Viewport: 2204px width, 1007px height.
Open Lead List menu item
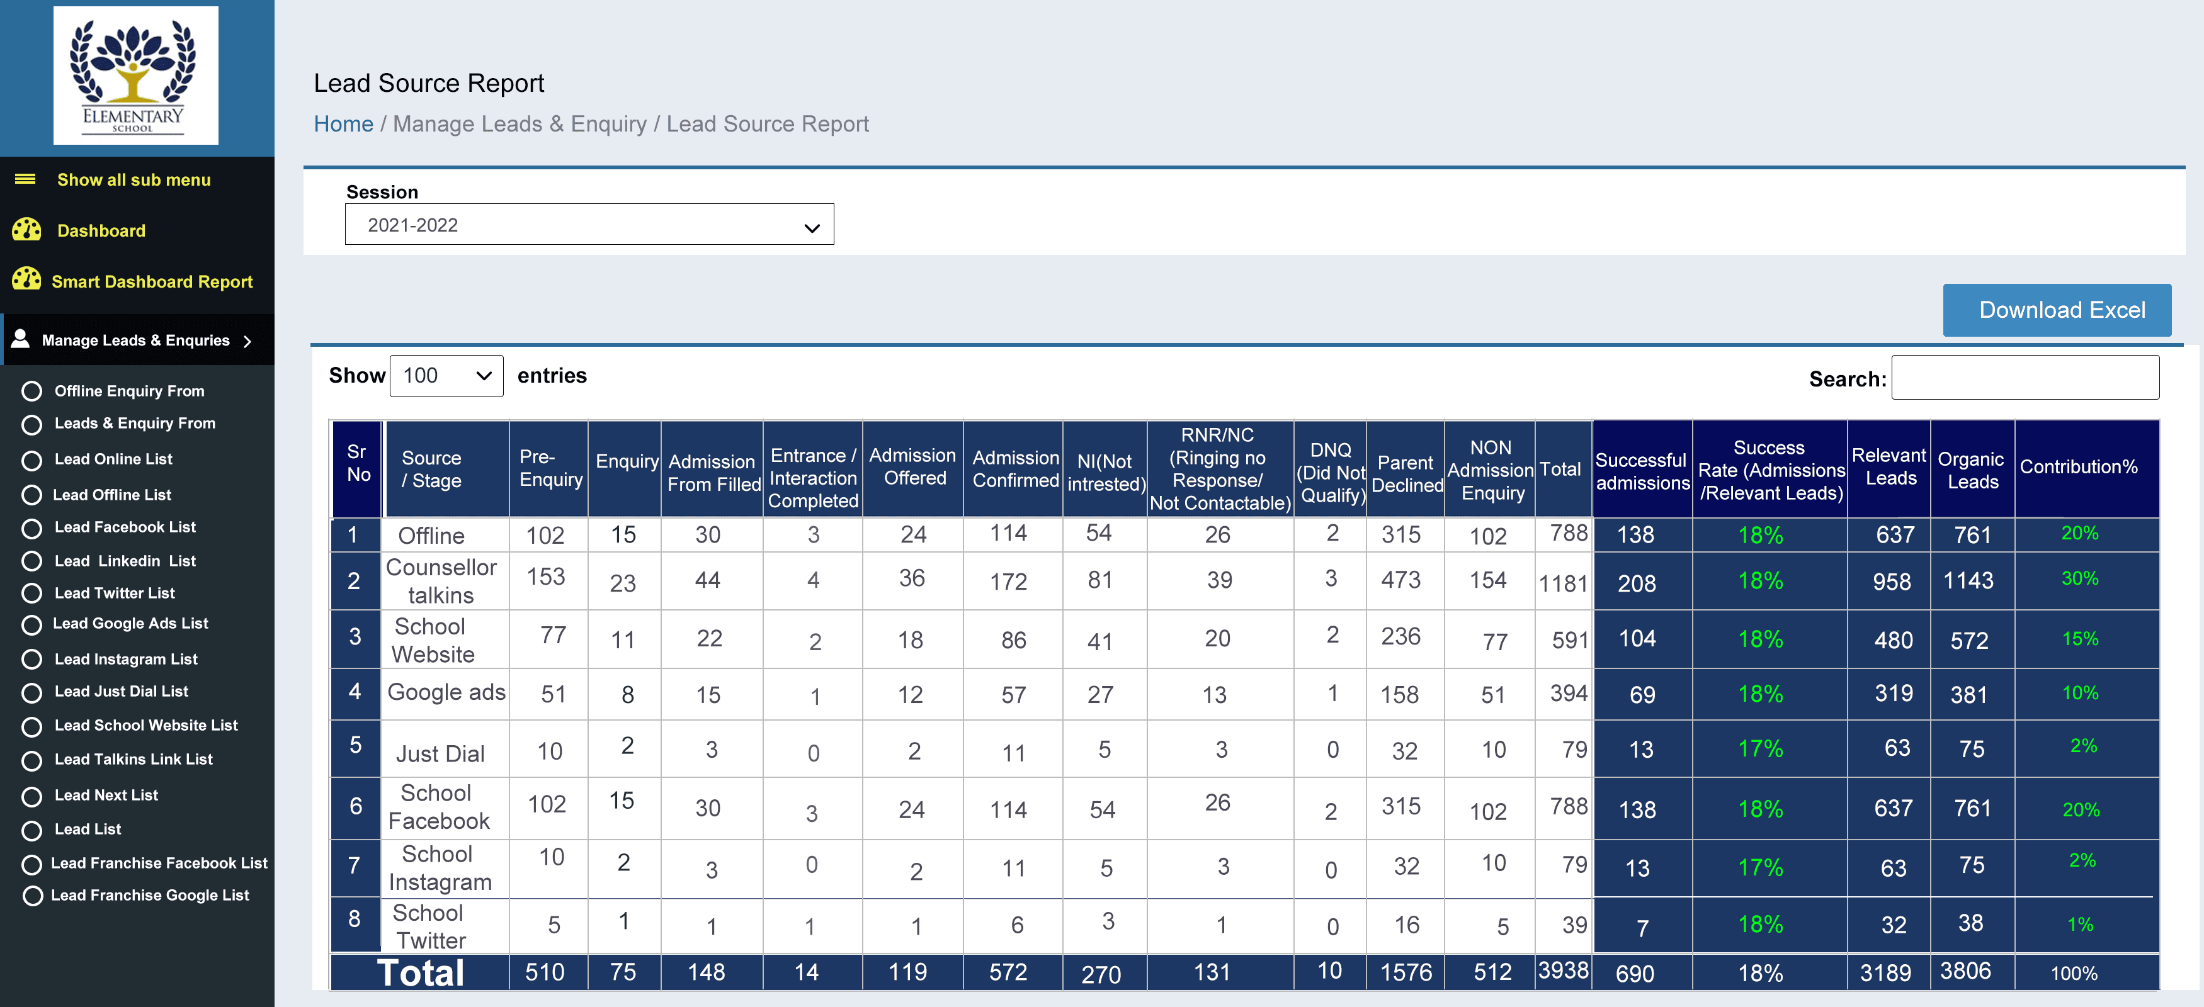click(88, 829)
